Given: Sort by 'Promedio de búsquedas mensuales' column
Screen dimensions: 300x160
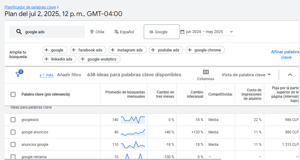Looking at the screenshot, I should coord(125,94).
